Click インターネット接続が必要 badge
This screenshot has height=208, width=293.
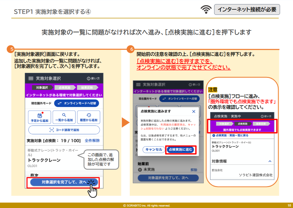[x=247, y=9]
